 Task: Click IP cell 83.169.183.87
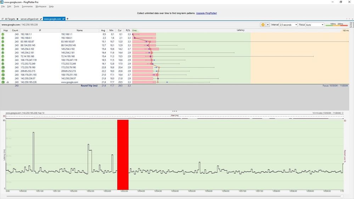click(x=27, y=42)
